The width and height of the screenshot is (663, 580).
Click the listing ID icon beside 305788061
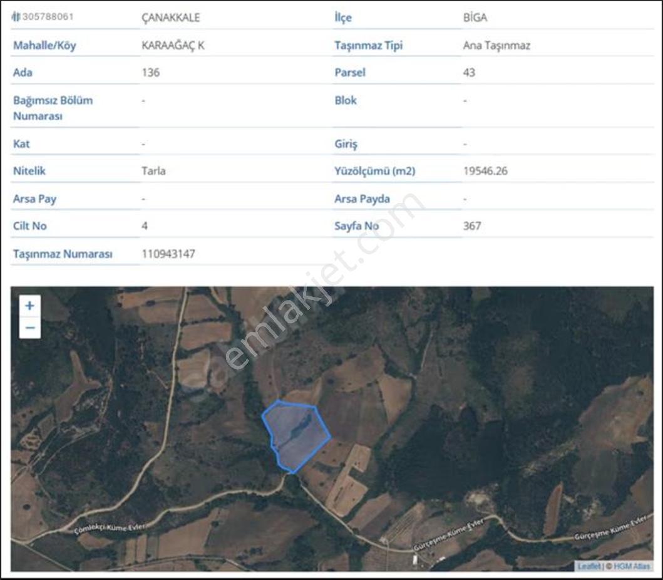16,16
